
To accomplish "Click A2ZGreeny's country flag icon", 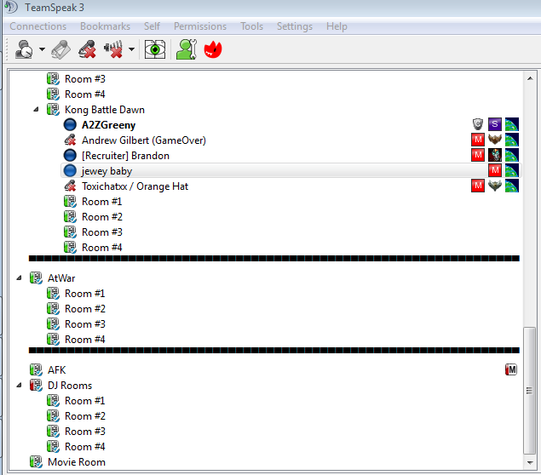I will 512,124.
